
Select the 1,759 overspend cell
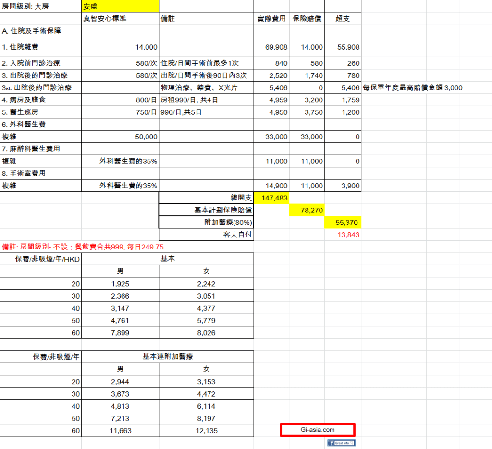pos(343,100)
